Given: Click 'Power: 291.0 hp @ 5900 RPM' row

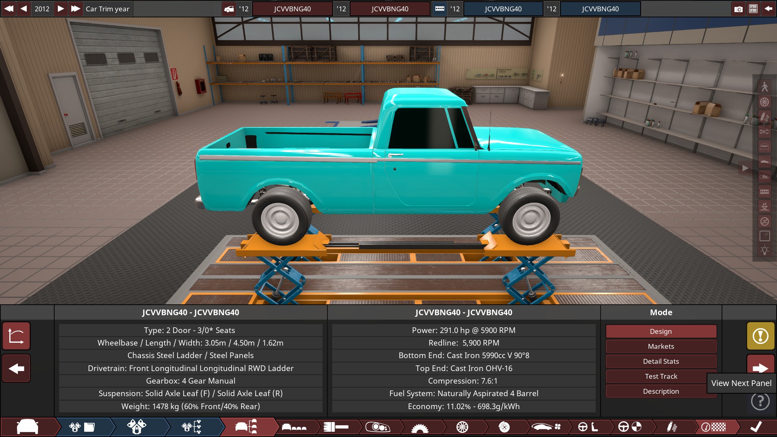Looking at the screenshot, I should [464, 330].
